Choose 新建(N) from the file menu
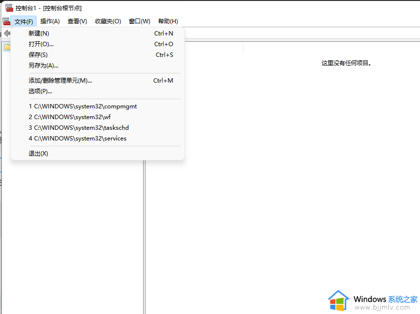The width and height of the screenshot is (420, 314). tap(97, 34)
